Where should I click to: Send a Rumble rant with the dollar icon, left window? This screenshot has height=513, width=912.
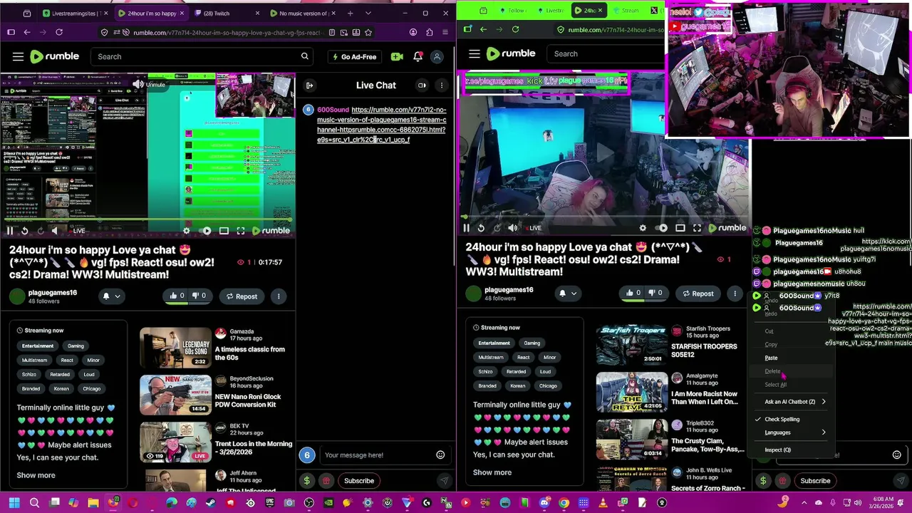coord(307,481)
